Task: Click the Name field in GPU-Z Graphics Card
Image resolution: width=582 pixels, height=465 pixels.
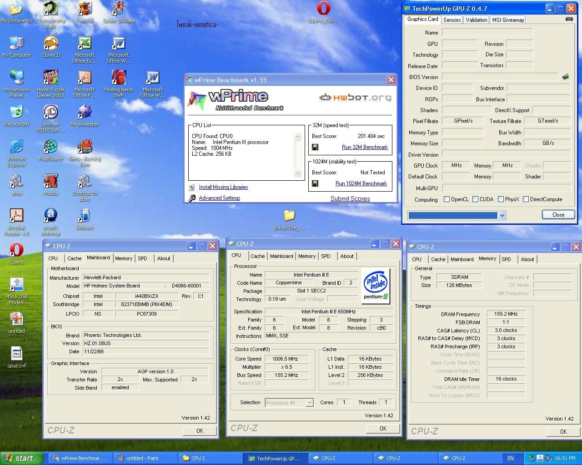Action: coord(487,33)
